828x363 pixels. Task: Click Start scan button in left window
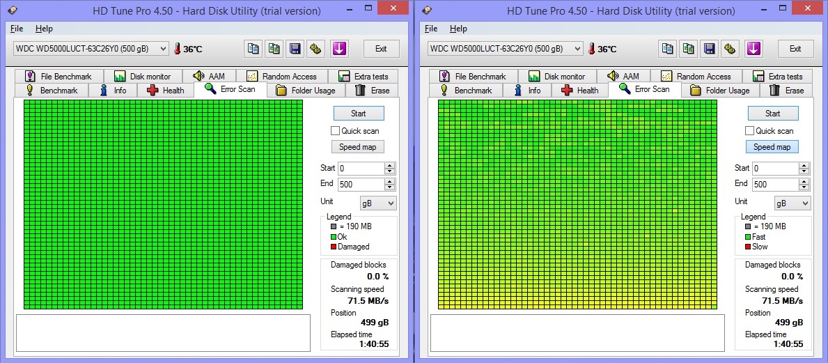tap(359, 113)
